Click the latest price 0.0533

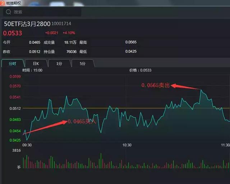click(x=13, y=33)
